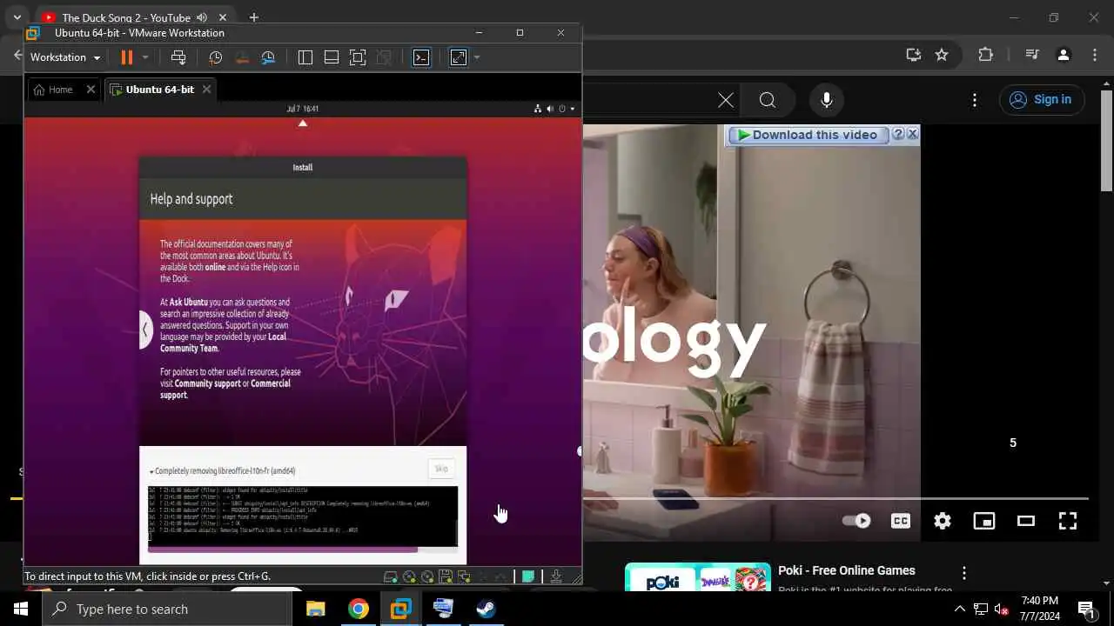Toggle YouTube theater mode
The height and width of the screenshot is (626, 1114).
pyautogui.click(x=1026, y=521)
